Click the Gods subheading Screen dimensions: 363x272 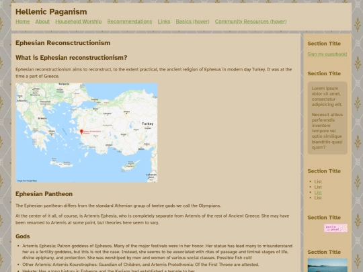click(x=22, y=236)
